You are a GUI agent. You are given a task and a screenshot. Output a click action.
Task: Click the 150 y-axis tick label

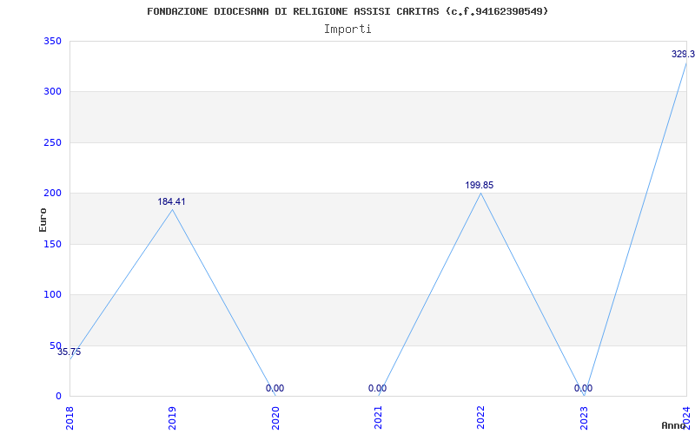click(52, 244)
